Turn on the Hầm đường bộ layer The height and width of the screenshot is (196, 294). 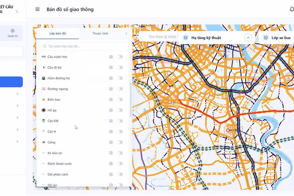pyautogui.click(x=120, y=78)
